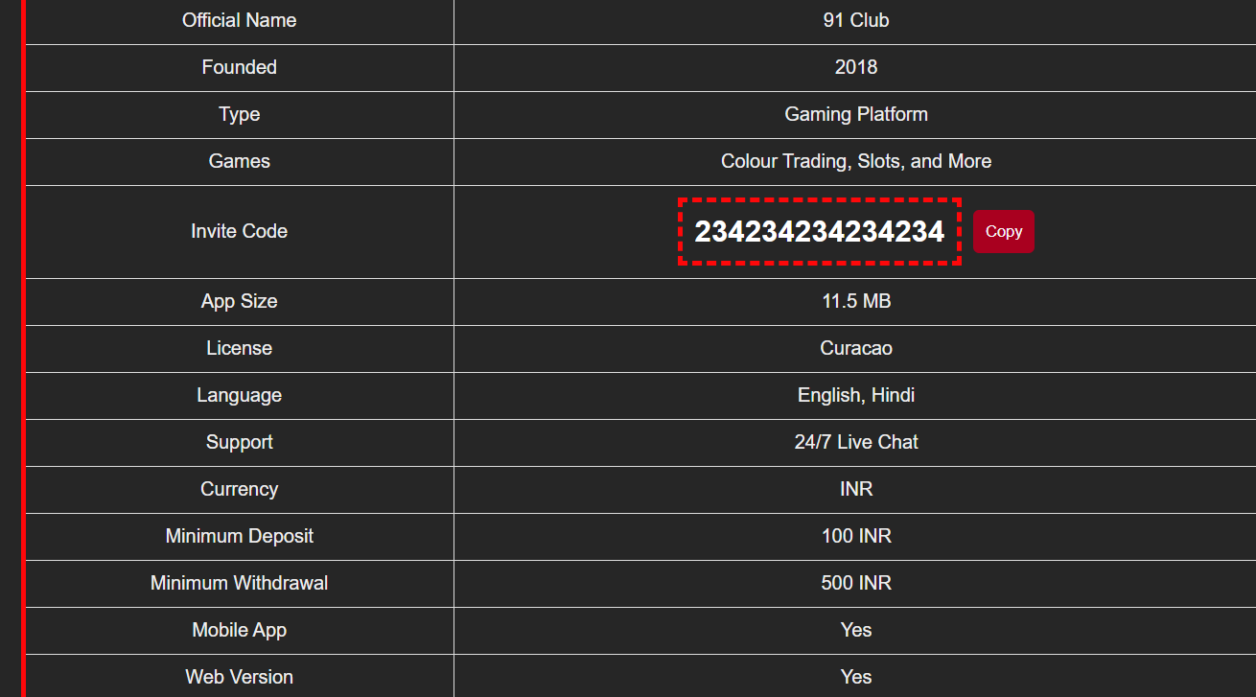Click Yes in the Mobile App row

[855, 630]
